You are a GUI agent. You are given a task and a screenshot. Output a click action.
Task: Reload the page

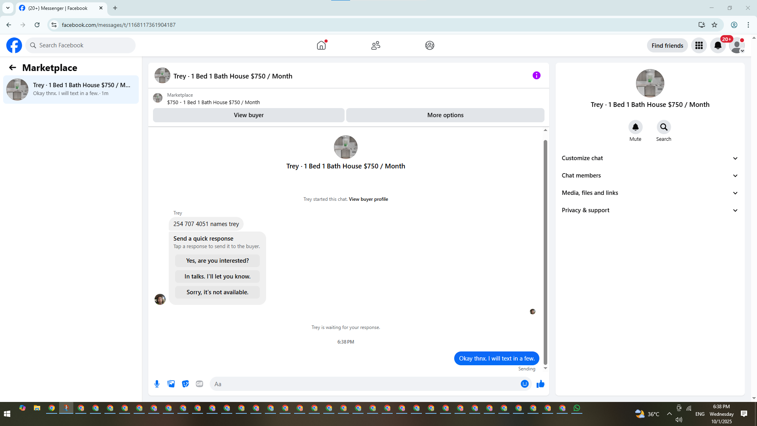[37, 25]
